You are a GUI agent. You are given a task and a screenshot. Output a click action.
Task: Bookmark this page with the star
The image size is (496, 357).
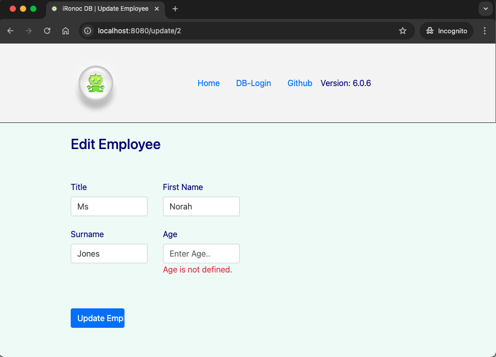(403, 31)
